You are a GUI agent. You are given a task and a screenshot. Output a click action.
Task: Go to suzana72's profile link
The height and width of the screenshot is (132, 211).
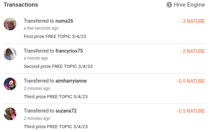click(x=66, y=111)
